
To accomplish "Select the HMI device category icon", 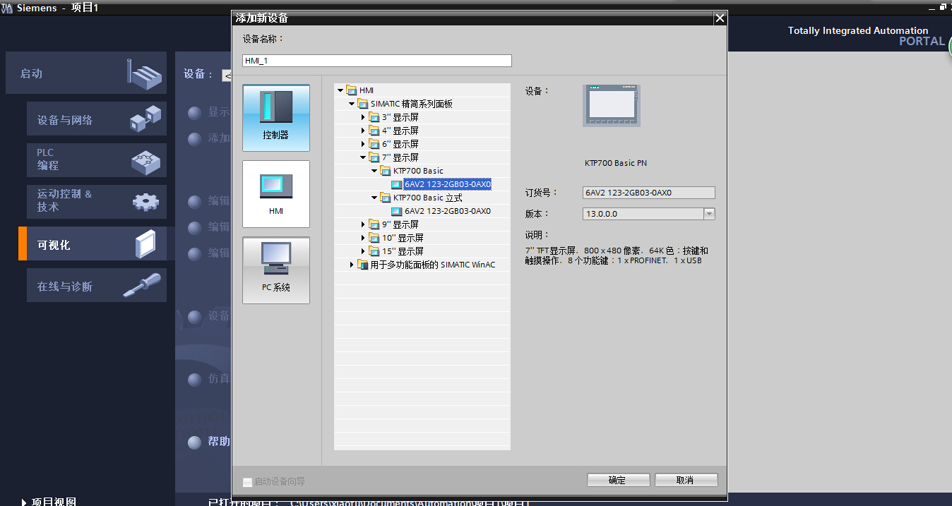I will tap(275, 194).
